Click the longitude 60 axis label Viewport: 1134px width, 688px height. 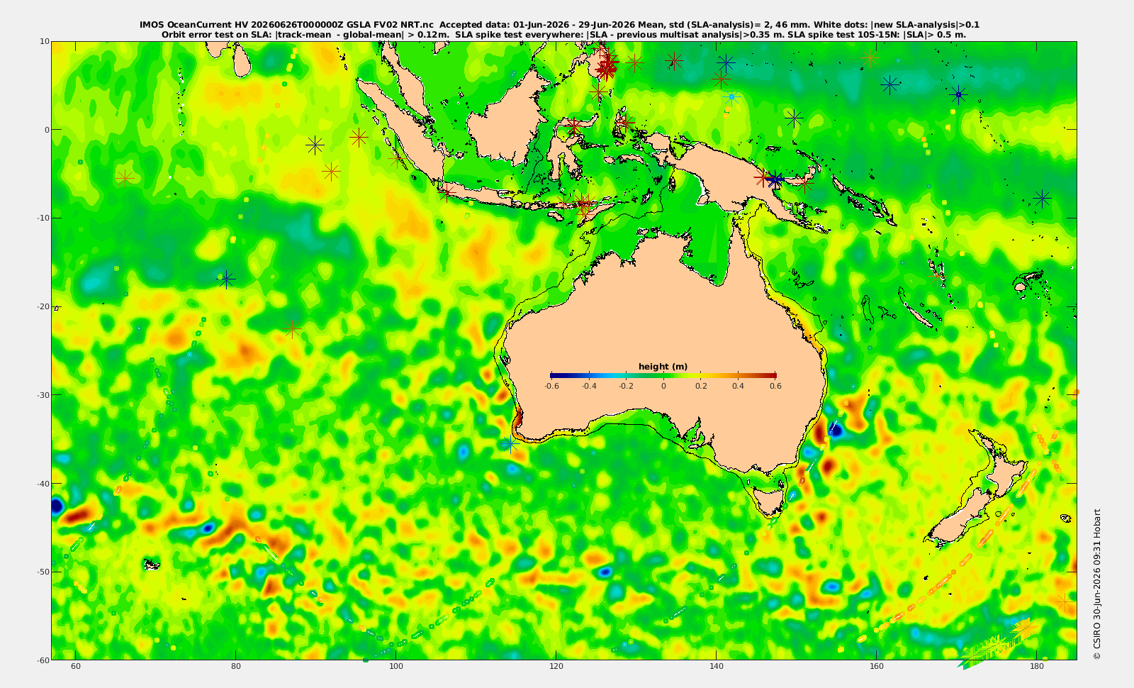click(x=76, y=667)
